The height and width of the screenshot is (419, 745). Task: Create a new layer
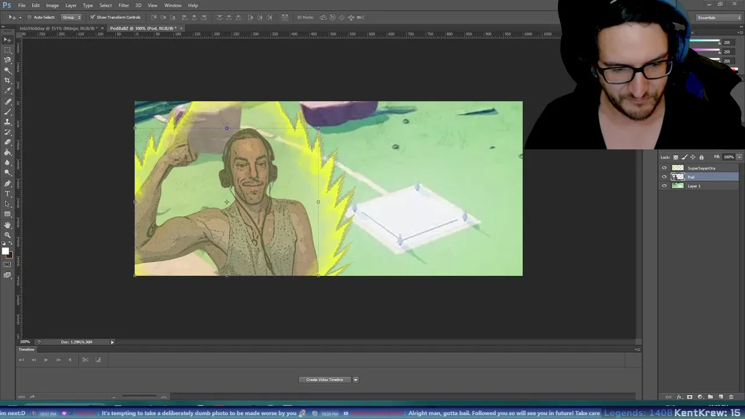click(721, 397)
